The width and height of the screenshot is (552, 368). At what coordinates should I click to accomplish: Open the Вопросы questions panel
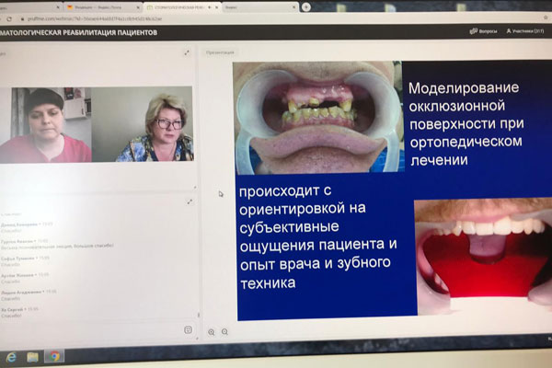[x=483, y=30]
